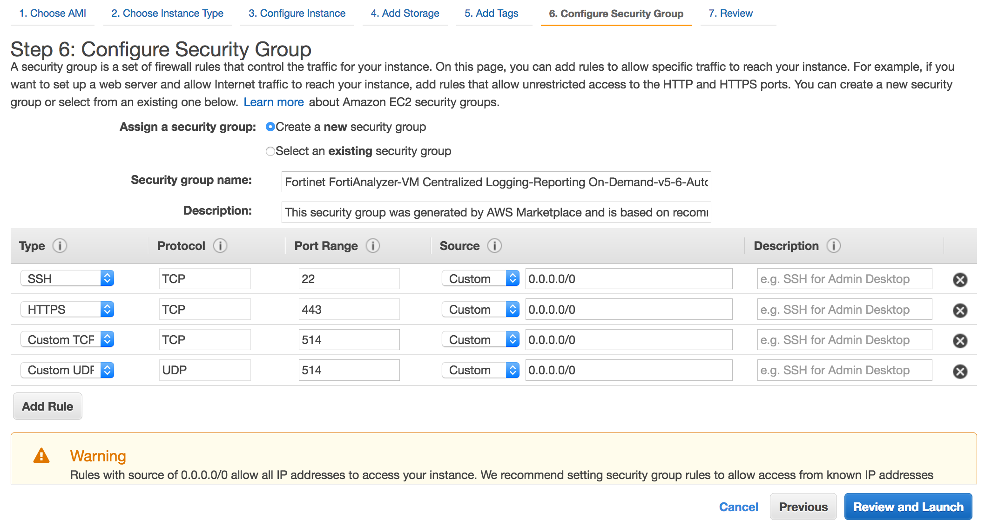Click info icon beside Source header
Viewport: 985px width, 527px height.
coord(494,246)
